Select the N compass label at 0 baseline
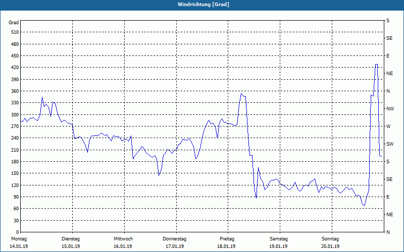The image size is (404, 252). click(x=388, y=232)
